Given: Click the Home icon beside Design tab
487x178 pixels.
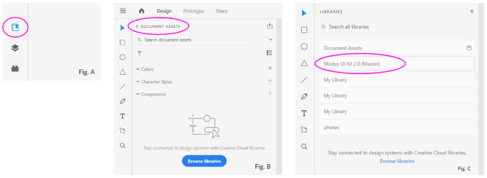Looking at the screenshot, I should (x=142, y=11).
